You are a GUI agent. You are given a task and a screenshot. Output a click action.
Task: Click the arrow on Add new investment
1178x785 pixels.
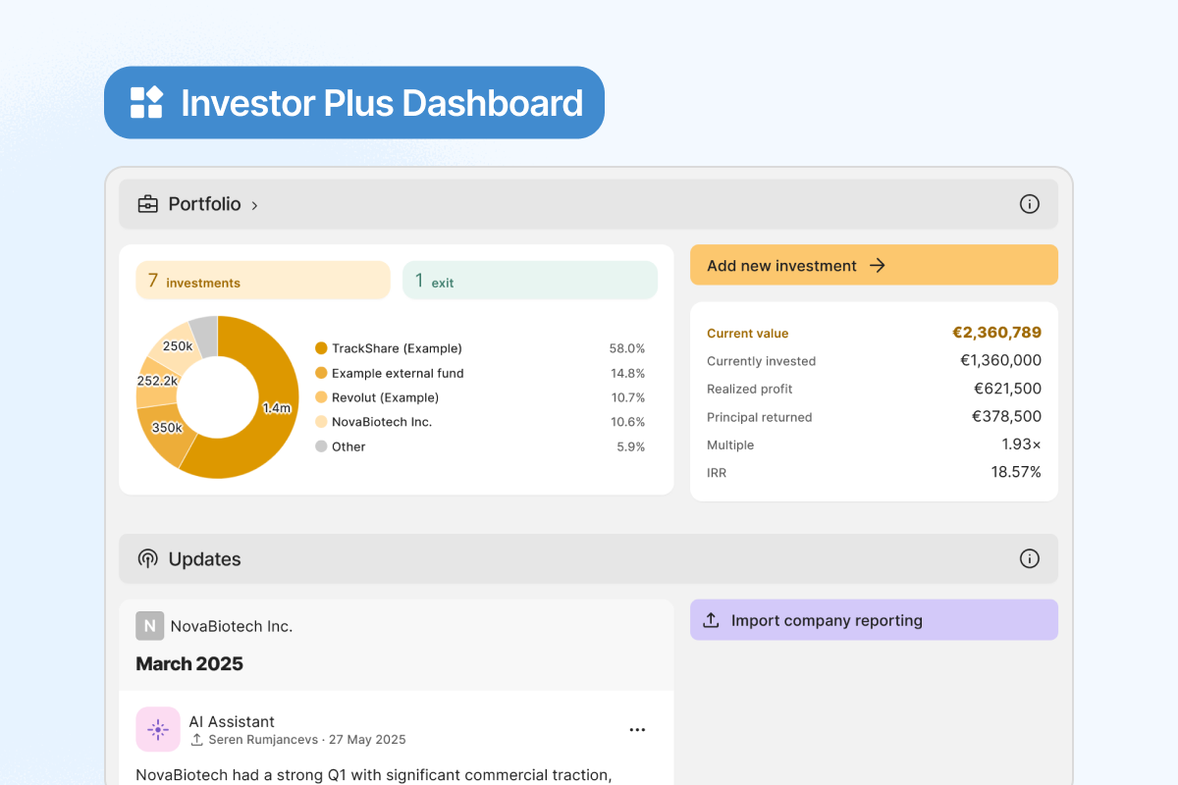click(878, 265)
